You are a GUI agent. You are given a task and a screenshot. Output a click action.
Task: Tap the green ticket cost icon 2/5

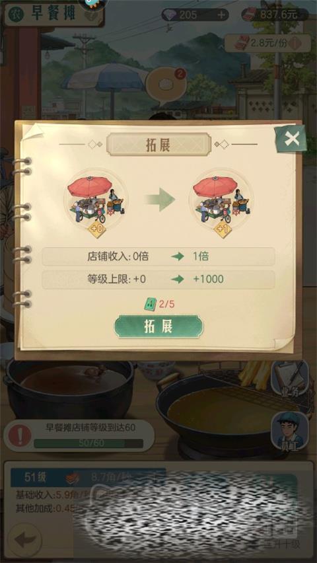[x=149, y=305]
